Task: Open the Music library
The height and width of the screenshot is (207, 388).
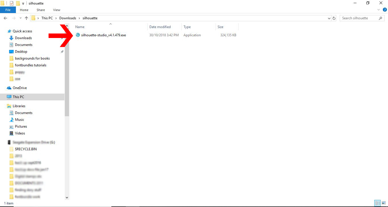Action: (x=20, y=120)
